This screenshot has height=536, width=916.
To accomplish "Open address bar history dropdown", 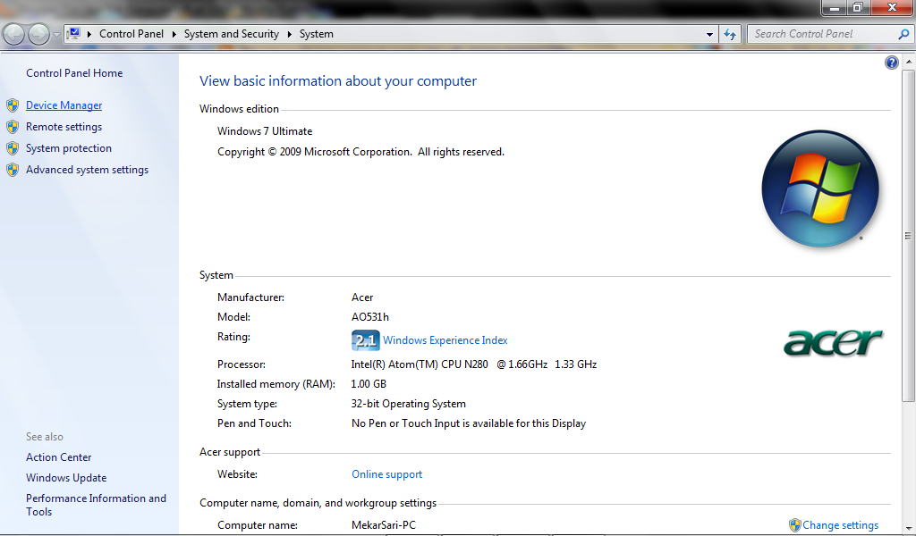I will (x=709, y=35).
